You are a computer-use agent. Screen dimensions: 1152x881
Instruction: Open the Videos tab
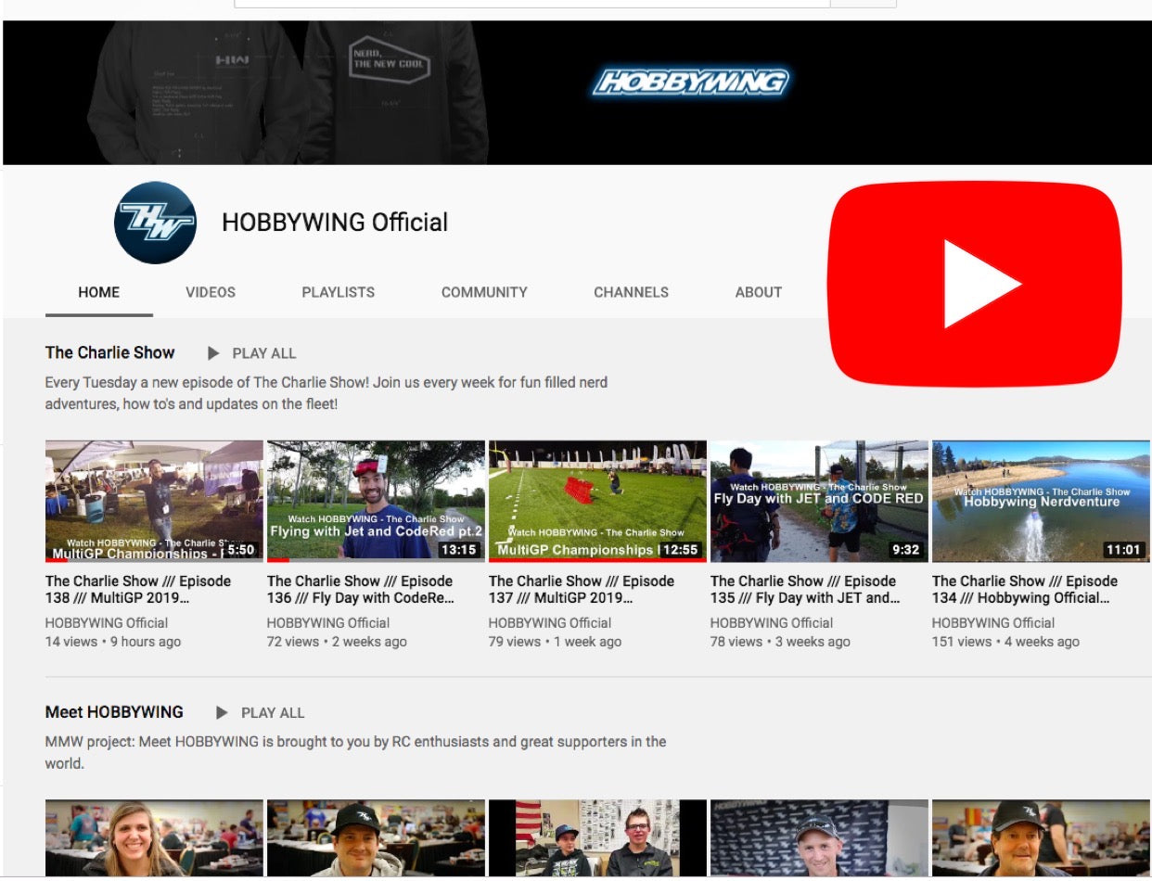211,292
